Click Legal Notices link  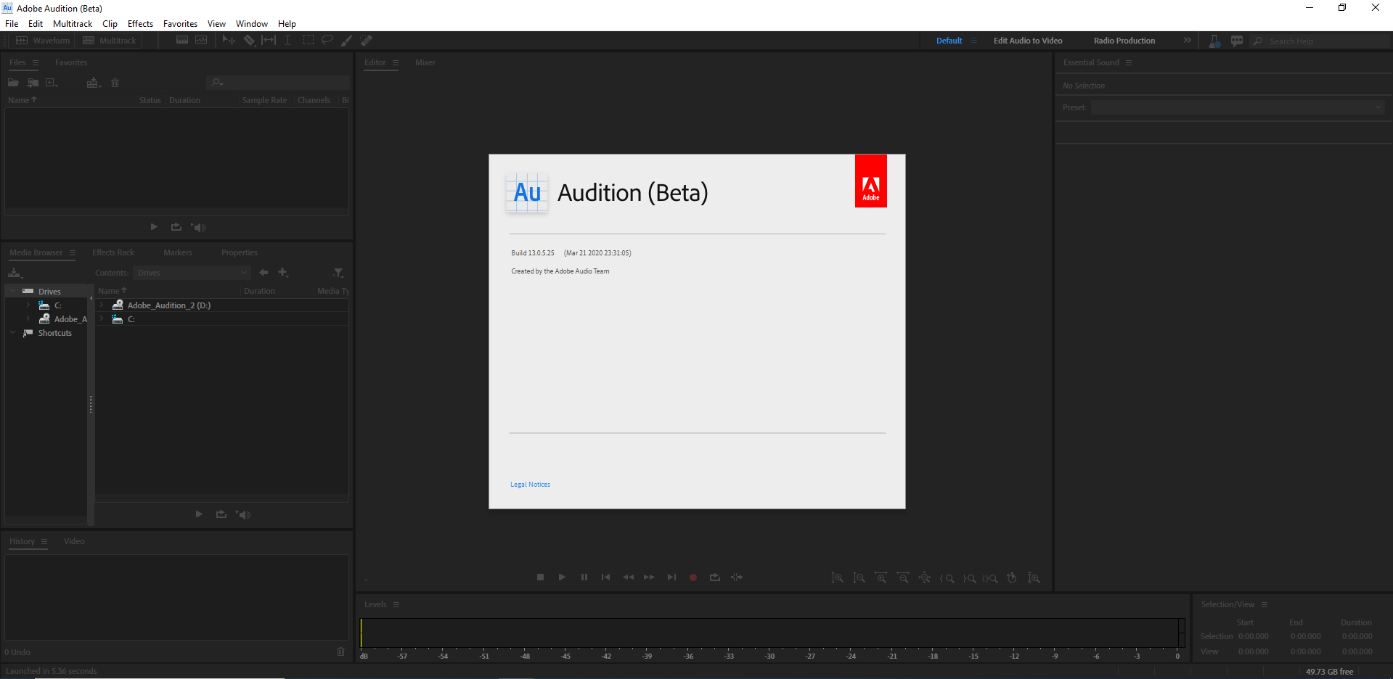pos(530,485)
